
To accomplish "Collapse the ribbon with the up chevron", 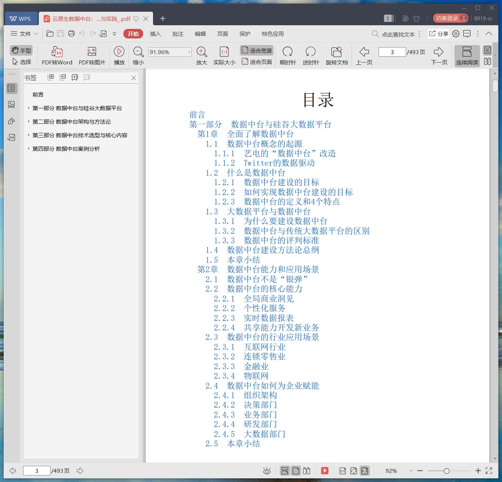I will click(x=488, y=34).
